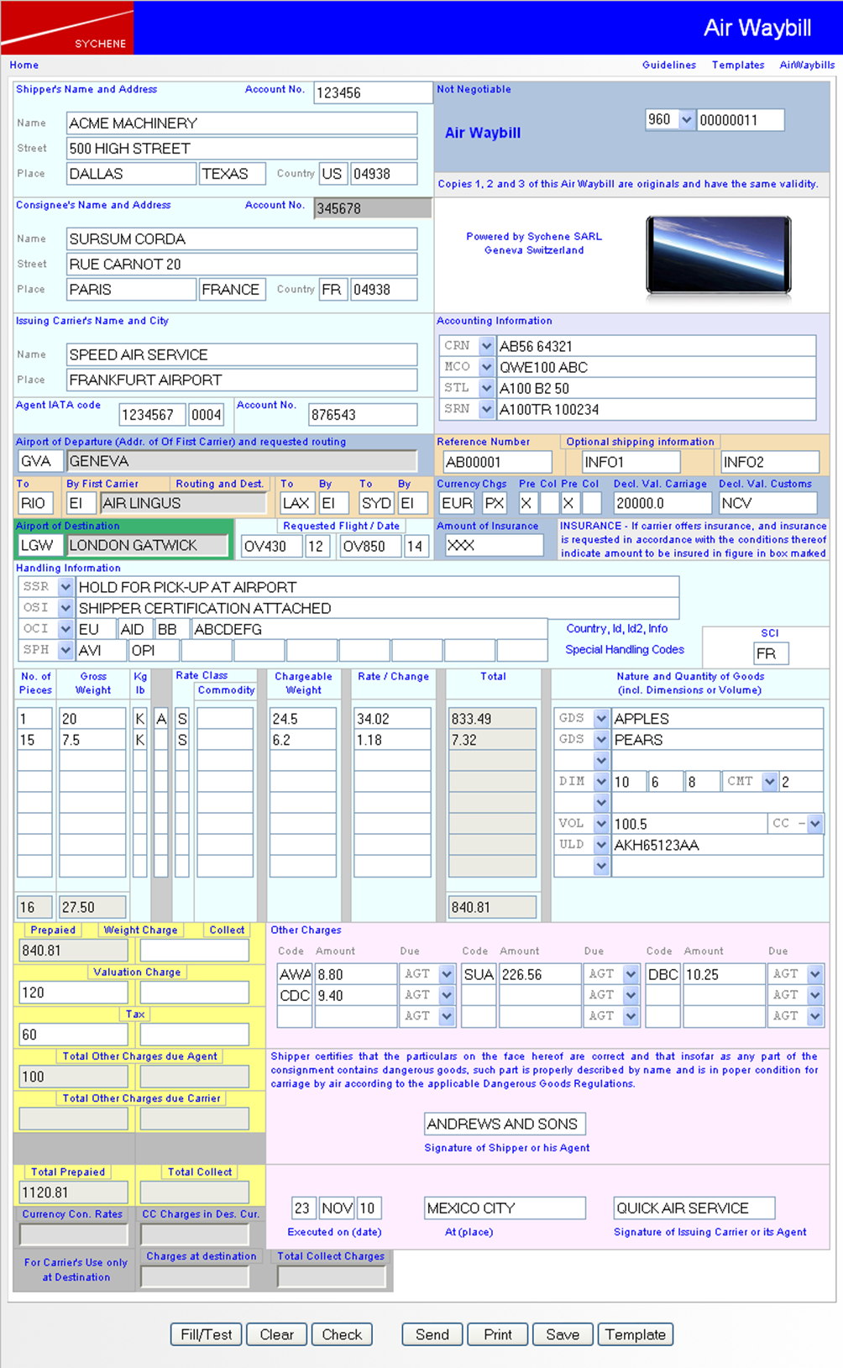843x1368 pixels.
Task: Click the requested flight OV850 field
Action: point(370,546)
